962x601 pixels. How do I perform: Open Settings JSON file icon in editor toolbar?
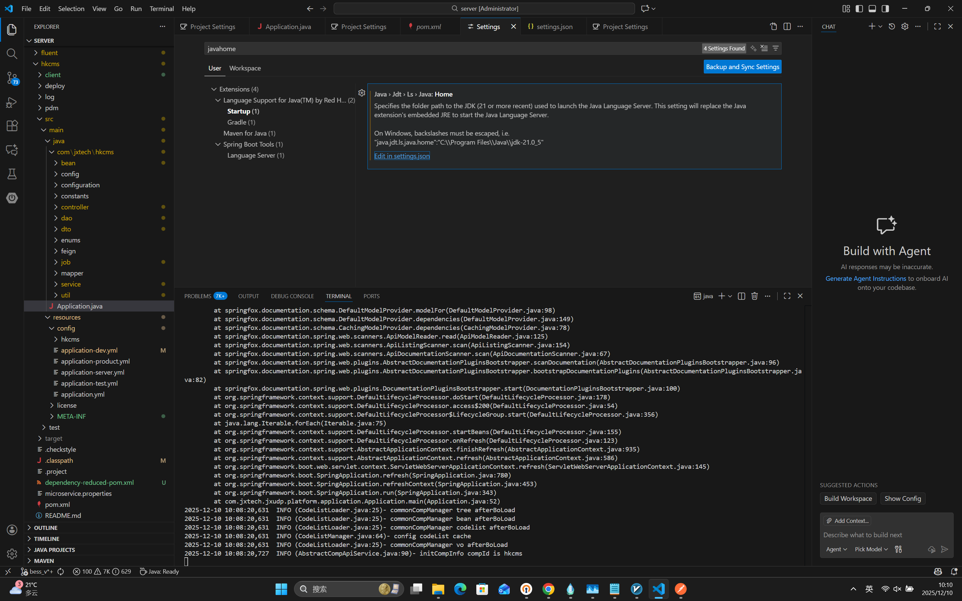click(773, 27)
